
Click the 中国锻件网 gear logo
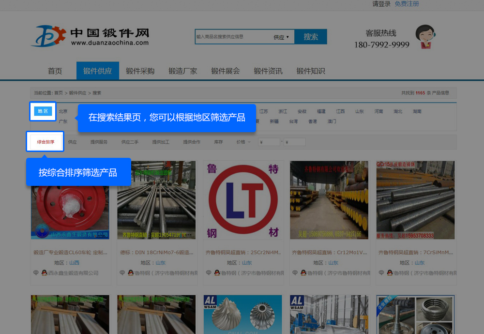click(48, 36)
